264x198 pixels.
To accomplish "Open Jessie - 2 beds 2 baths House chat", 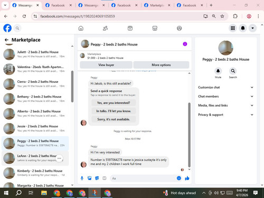I will (35, 128).
